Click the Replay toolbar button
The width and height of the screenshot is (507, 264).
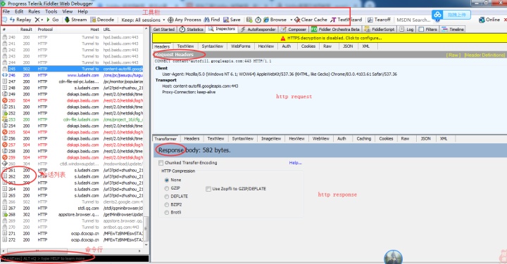tap(20, 20)
